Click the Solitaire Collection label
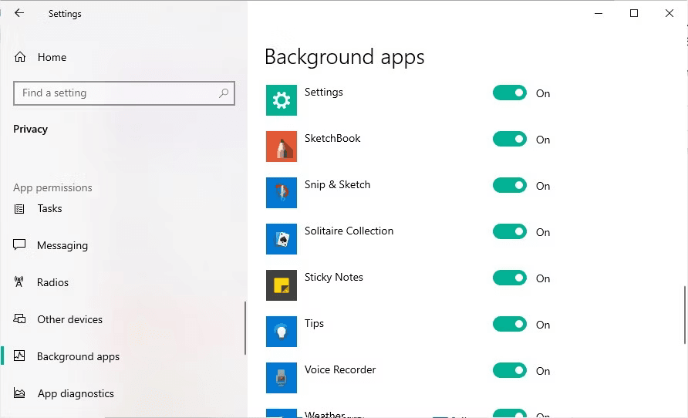Image resolution: width=688 pixels, height=418 pixels. click(349, 231)
